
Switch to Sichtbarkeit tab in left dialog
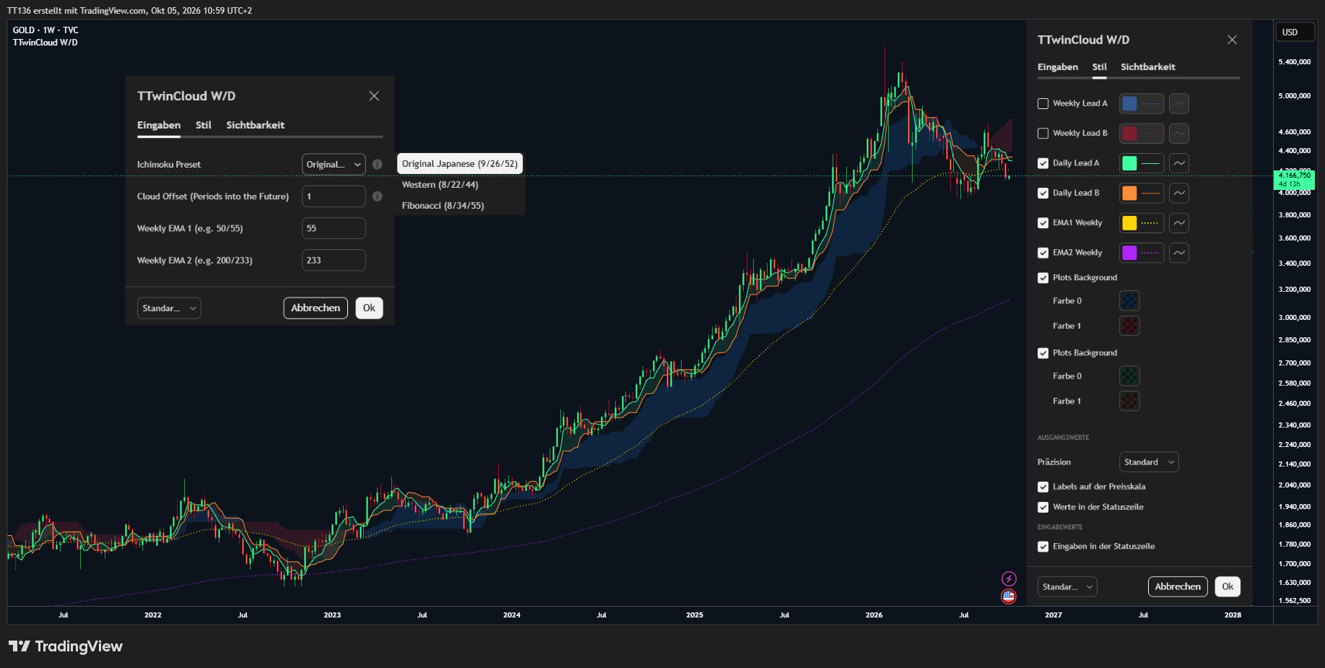(x=256, y=125)
